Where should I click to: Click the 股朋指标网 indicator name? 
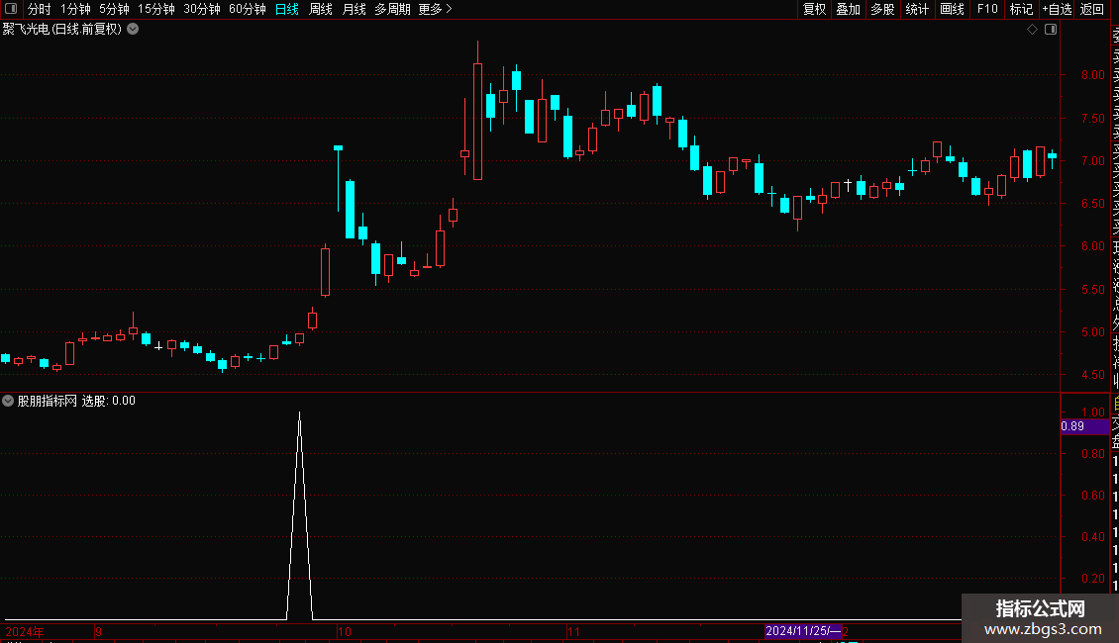pos(48,401)
